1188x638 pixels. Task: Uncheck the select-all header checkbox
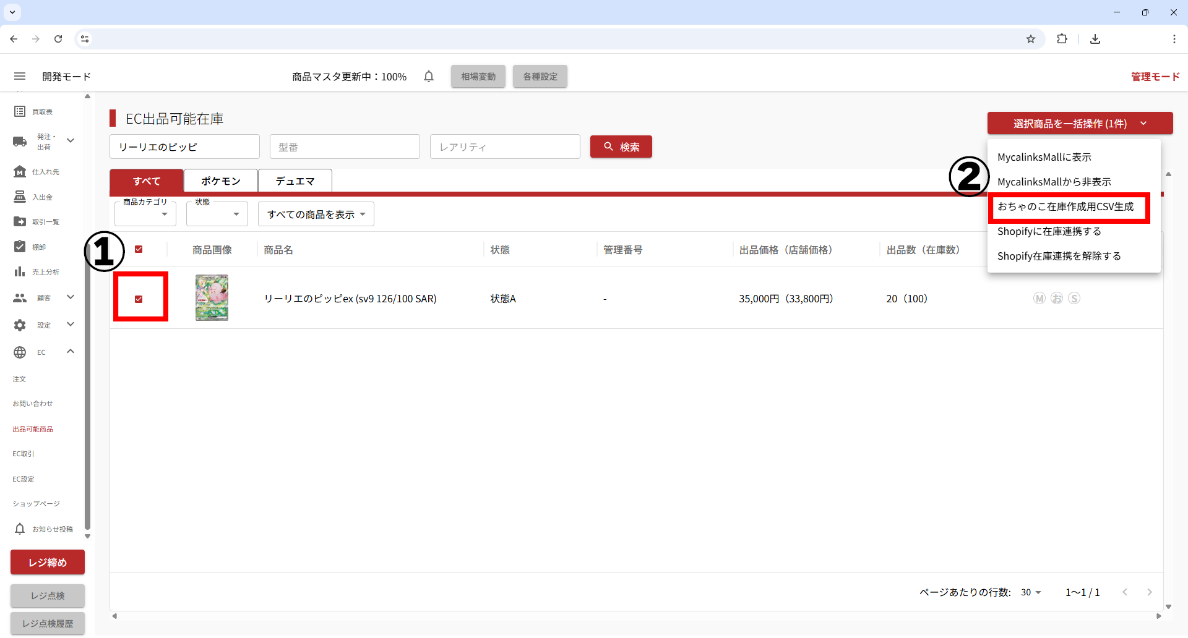click(139, 249)
